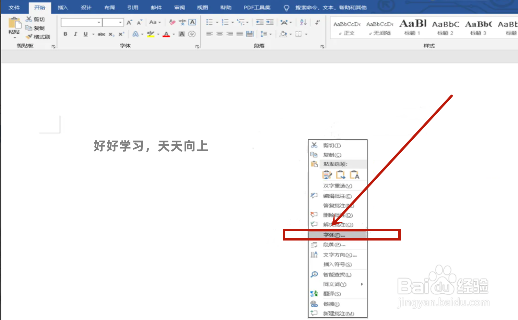Viewport: 518px width, 320px height.
Task: Open the font name combo box
Action: (82, 23)
